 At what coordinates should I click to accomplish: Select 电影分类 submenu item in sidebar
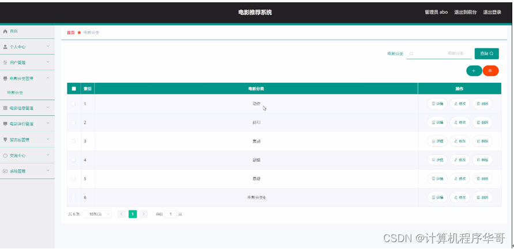point(15,93)
